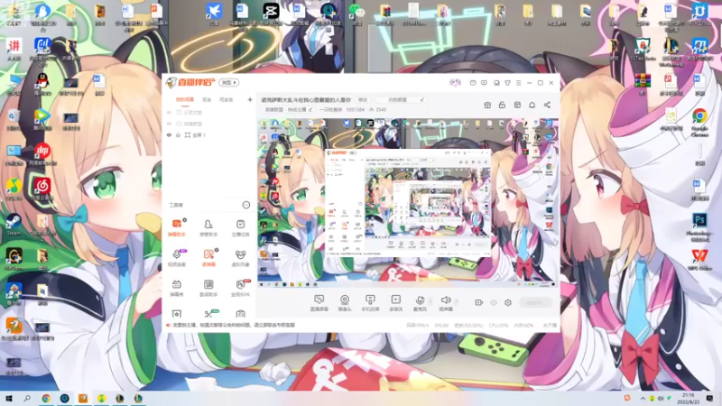
Task: Open the 歌词助手 tool
Action: click(208, 288)
